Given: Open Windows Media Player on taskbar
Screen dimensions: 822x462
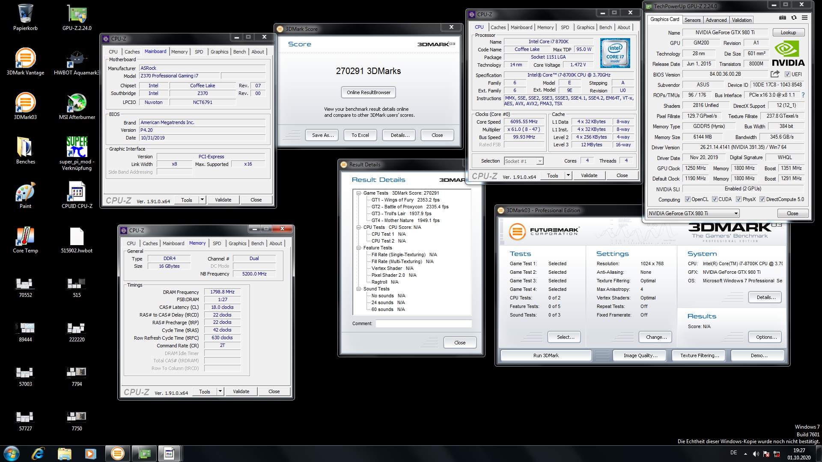Looking at the screenshot, I should 90,453.
